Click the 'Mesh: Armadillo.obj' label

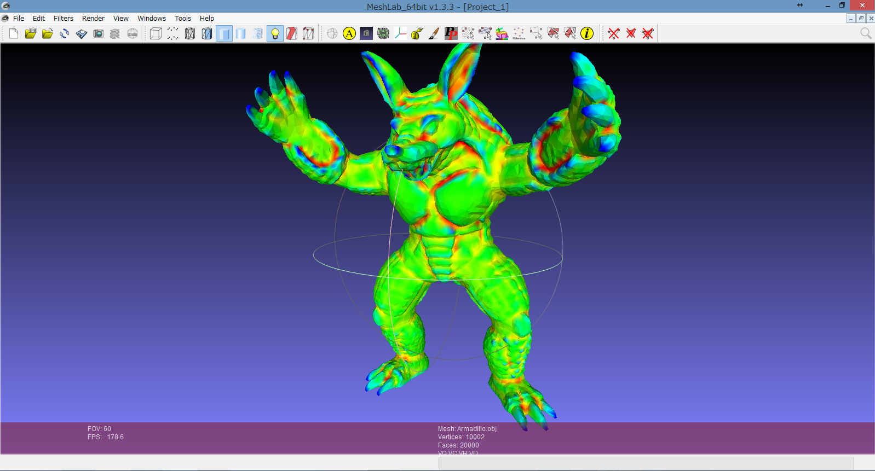tap(467, 429)
